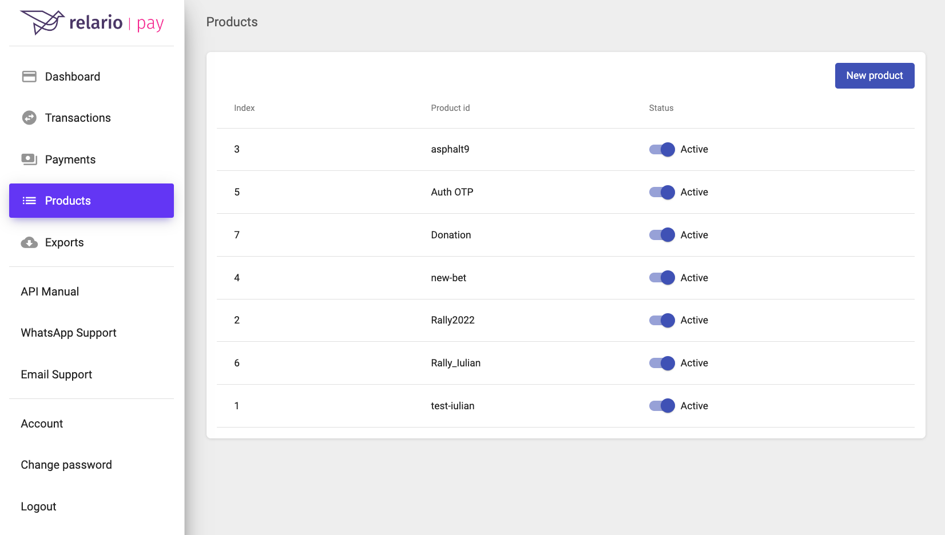Click the New product button

(875, 75)
